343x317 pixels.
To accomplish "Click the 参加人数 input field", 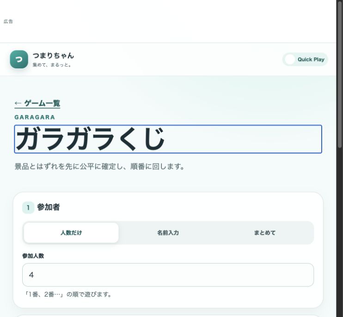I will 168,275.
